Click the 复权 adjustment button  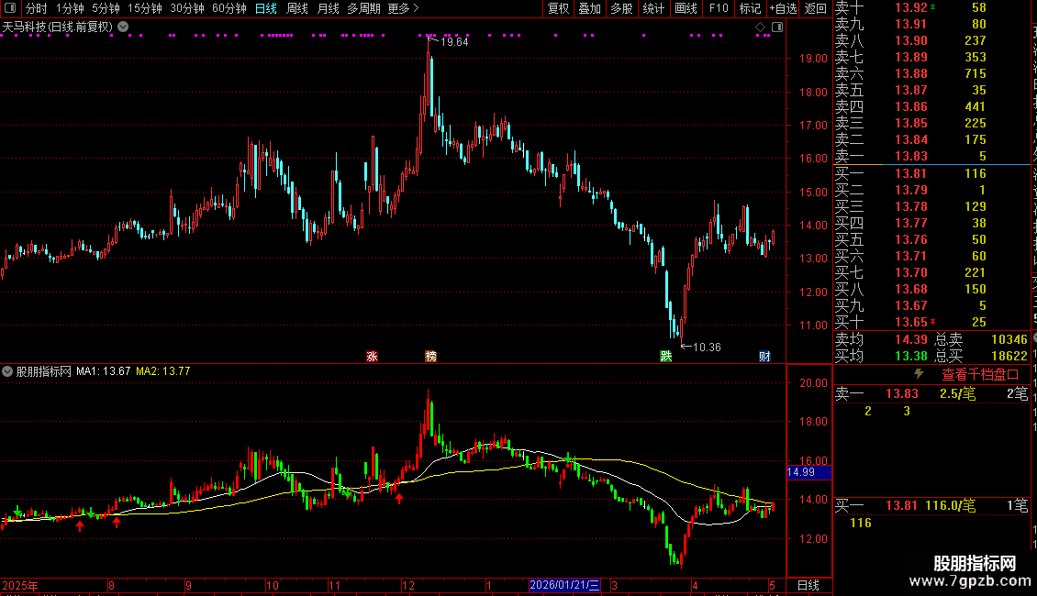558,8
